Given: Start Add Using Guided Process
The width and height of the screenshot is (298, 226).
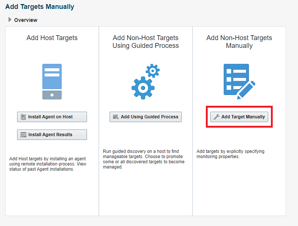Looking at the screenshot, I should [x=146, y=117].
